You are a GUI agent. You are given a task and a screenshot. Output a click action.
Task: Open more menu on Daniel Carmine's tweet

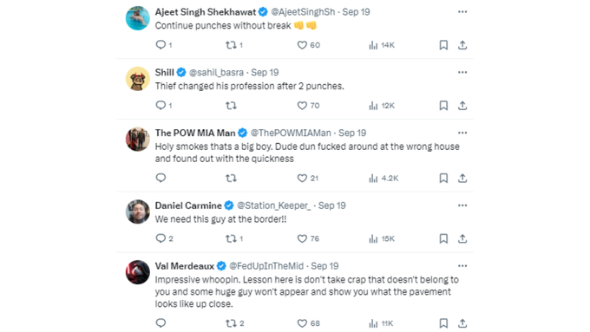coord(462,205)
